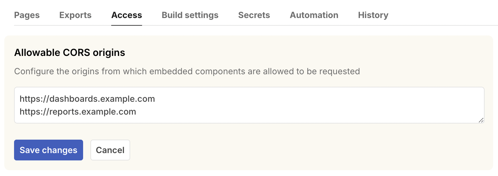Click the origins description text
Image resolution: width=498 pixels, height=176 pixels.
click(x=187, y=71)
